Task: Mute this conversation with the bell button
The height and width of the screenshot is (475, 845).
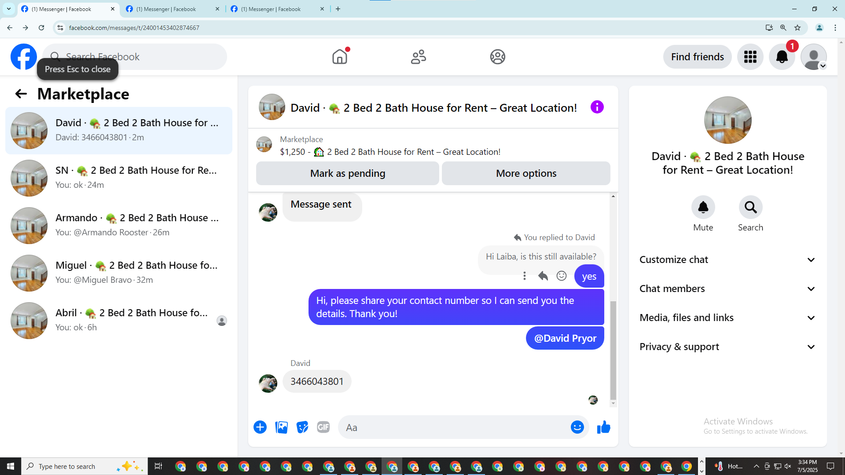Action: pyautogui.click(x=703, y=208)
